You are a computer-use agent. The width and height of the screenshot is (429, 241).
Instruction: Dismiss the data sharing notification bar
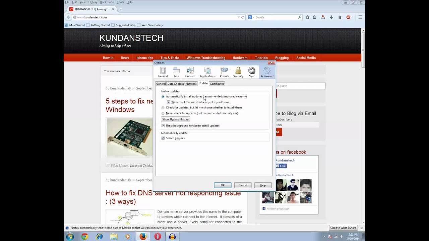click(x=361, y=228)
